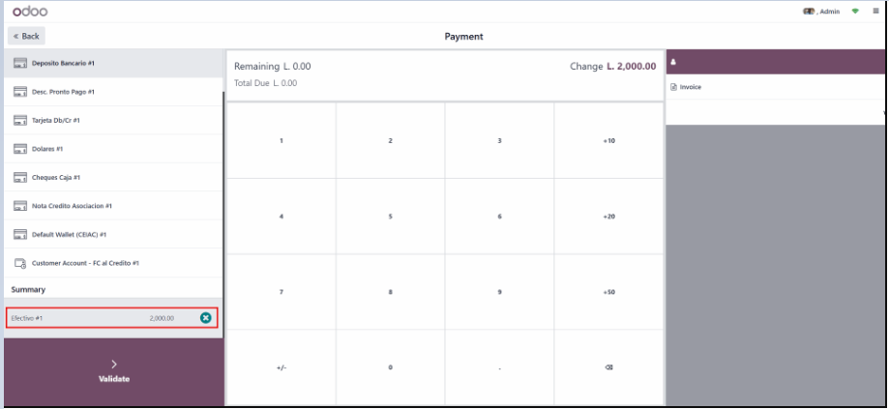
Task: Remove the Efectivo #1 payment line
Action: tap(206, 318)
